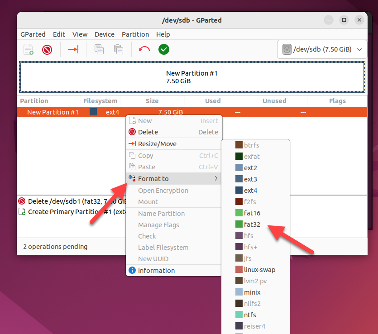Choose Information in the context menu
Image resolution: width=378 pixels, height=334 pixels.
(x=173, y=271)
